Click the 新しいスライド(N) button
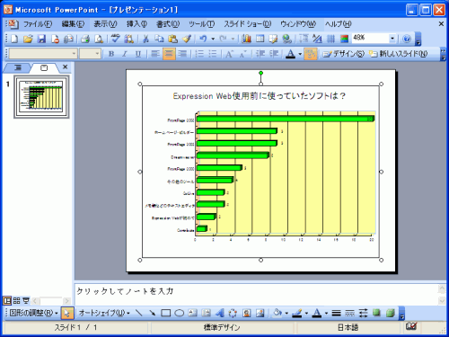 (399, 54)
